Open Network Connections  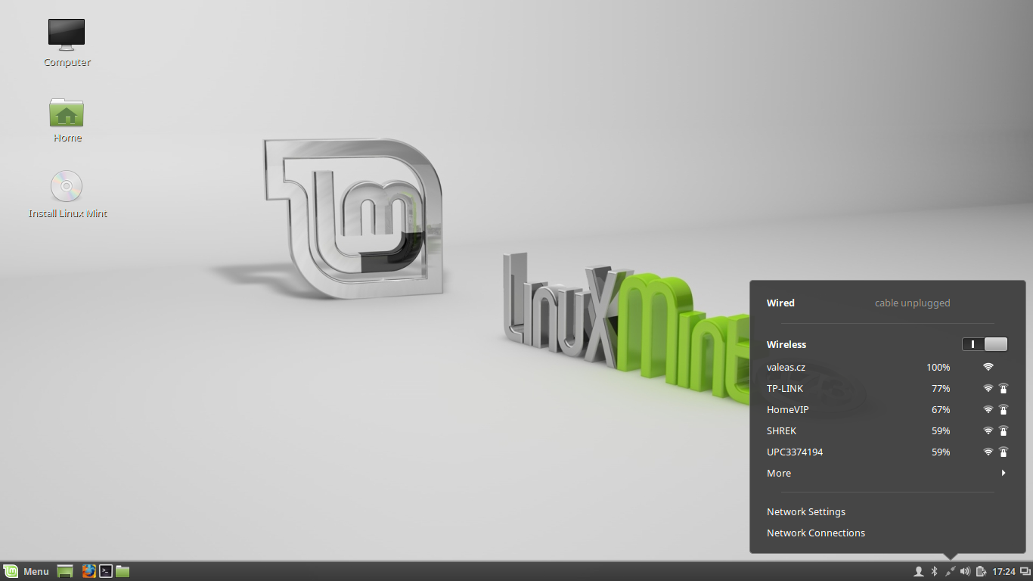887,533
